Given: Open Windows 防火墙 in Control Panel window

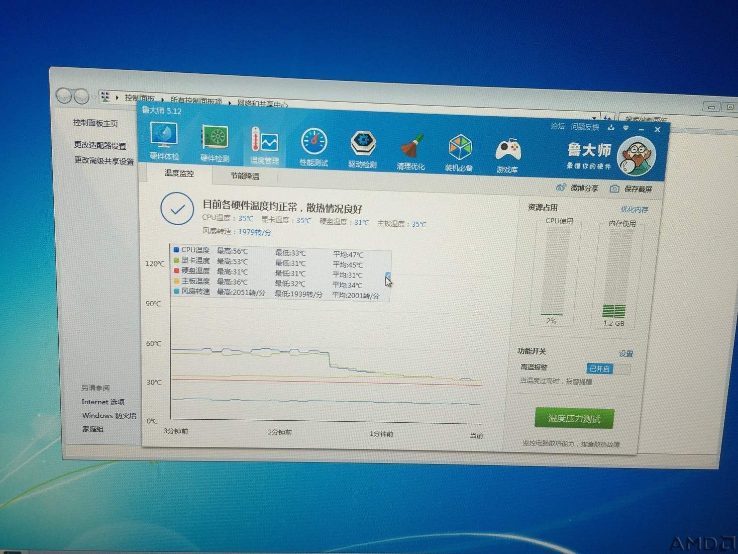Looking at the screenshot, I should tap(109, 415).
